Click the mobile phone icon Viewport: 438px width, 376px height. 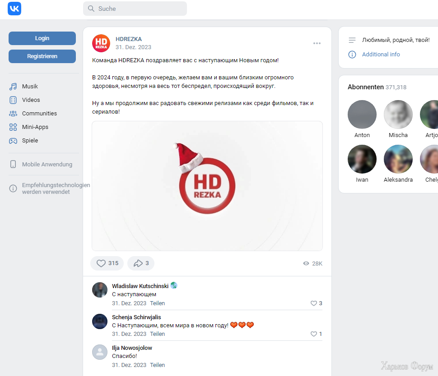point(13,164)
